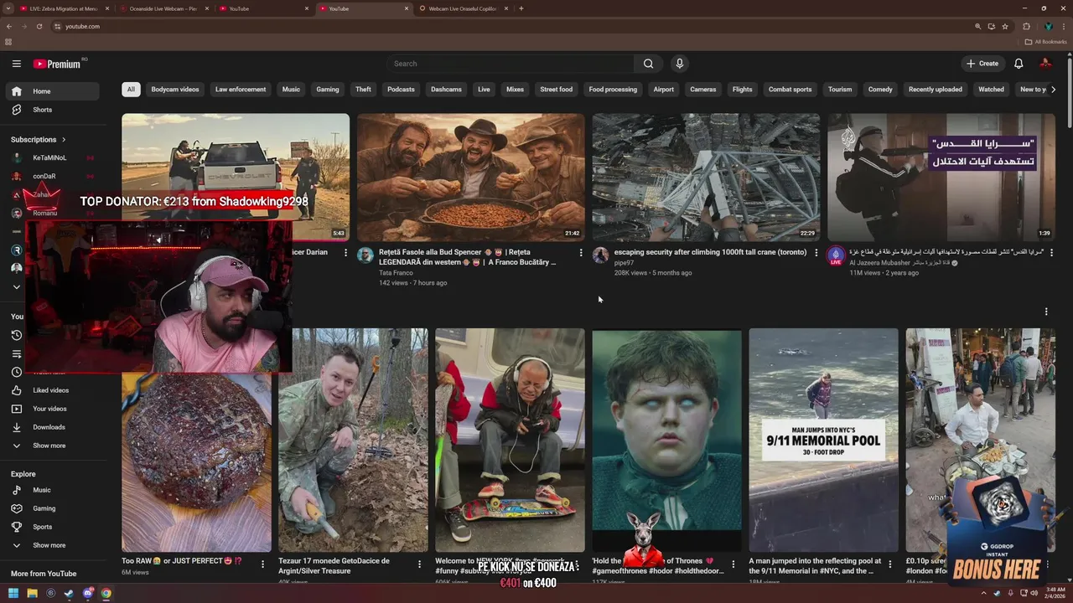Viewport: 1073px width, 603px height.
Task: Open the YouTube hamburger guide menu
Action: 16,64
